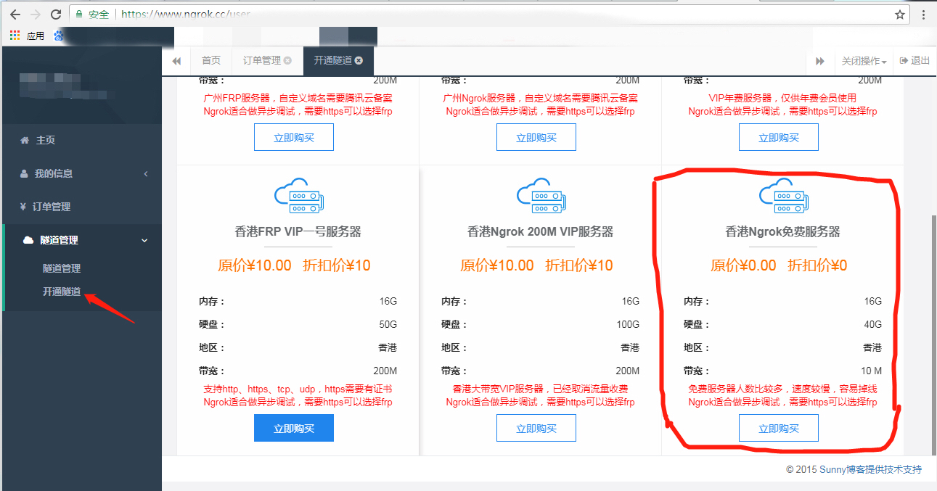Buy 香港FRP VIP一号服务器 with 立即购买

click(x=294, y=428)
